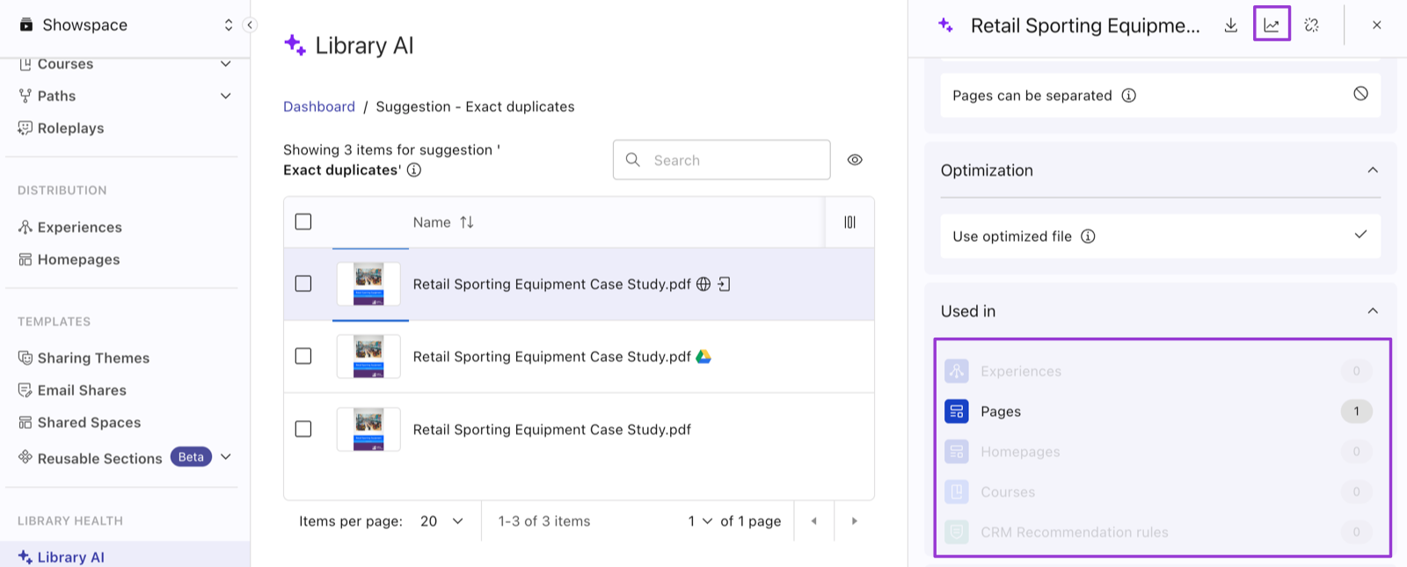Viewport: 1407px width, 567px height.
Task: Go to the next page arrow
Action: click(854, 521)
